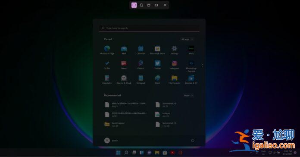
Task: Click the Power button in Start menu
Action: pos(193,141)
